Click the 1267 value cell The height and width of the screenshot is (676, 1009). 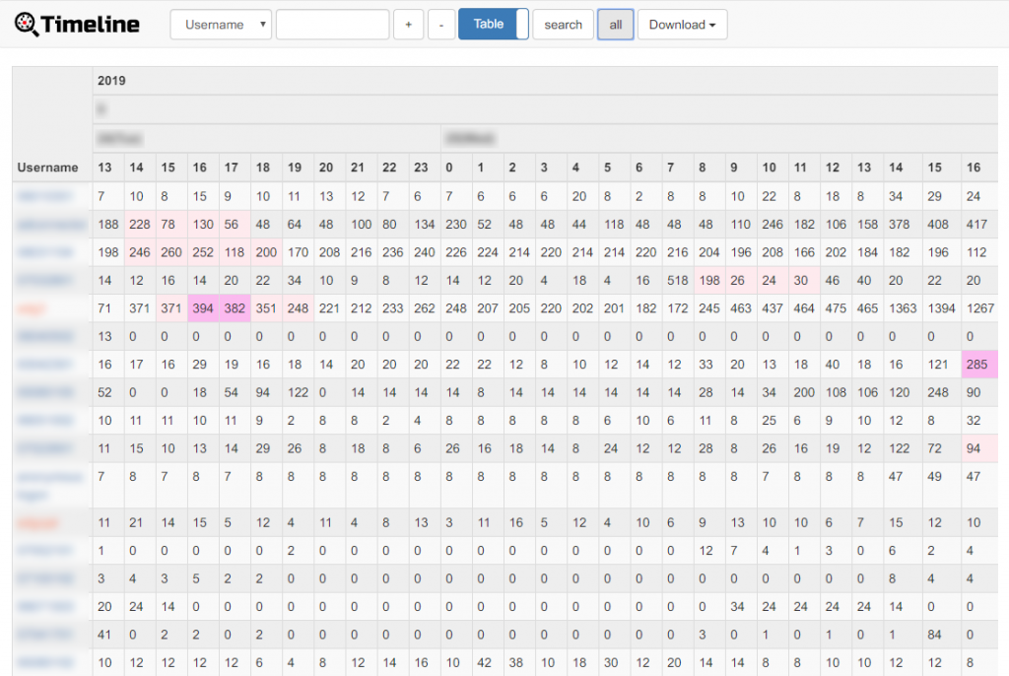(x=980, y=308)
